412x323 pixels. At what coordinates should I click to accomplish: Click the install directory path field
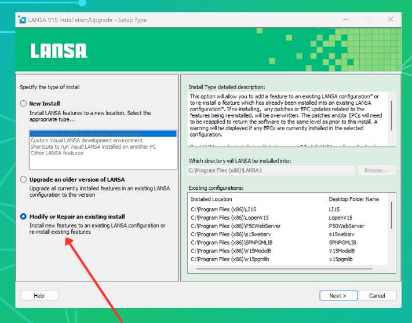pyautogui.click(x=271, y=170)
